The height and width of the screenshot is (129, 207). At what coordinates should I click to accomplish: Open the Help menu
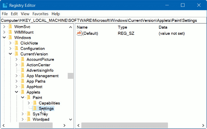pos(56,14)
